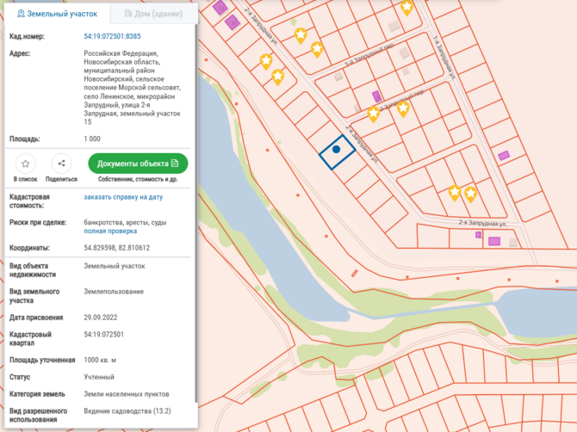This screenshot has height=432, width=577.
Task: Open Дом (здание) tab
Action: coord(154,14)
